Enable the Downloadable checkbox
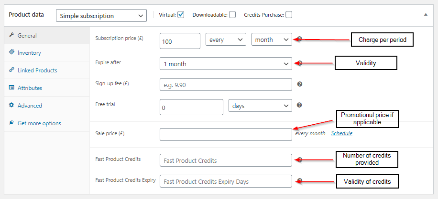Screen dimensions: 438x199 click(232, 14)
